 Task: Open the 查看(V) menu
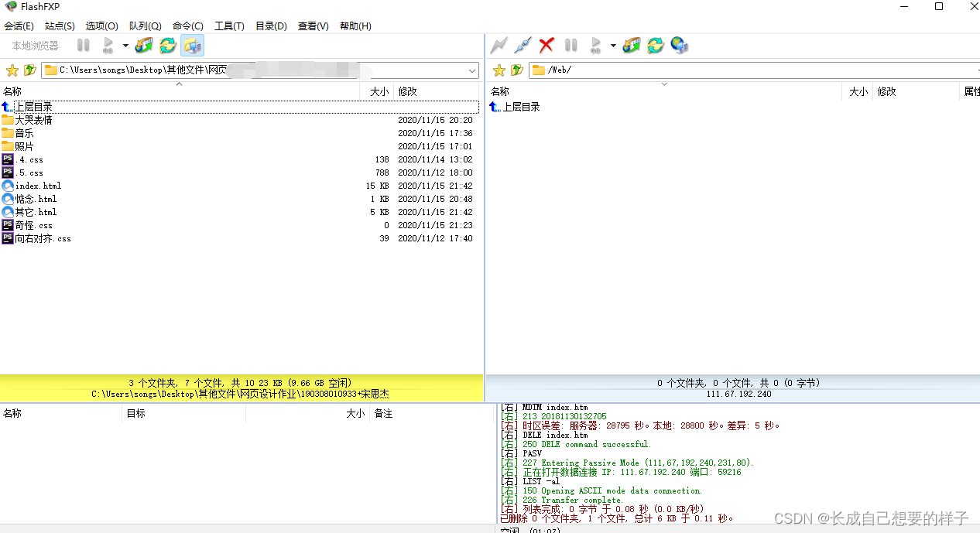pyautogui.click(x=314, y=26)
